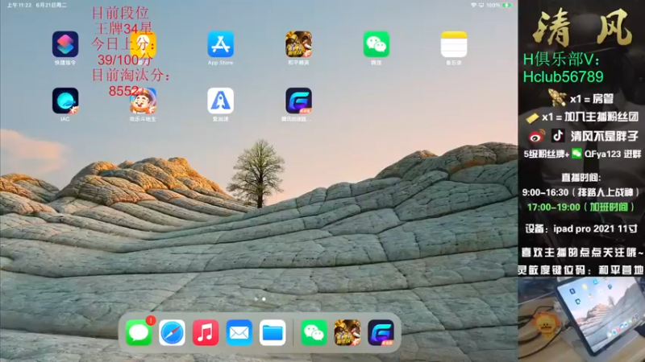This screenshot has height=362, width=645.
Task: Open WeChat (微信) on home screen
Action: click(x=377, y=44)
